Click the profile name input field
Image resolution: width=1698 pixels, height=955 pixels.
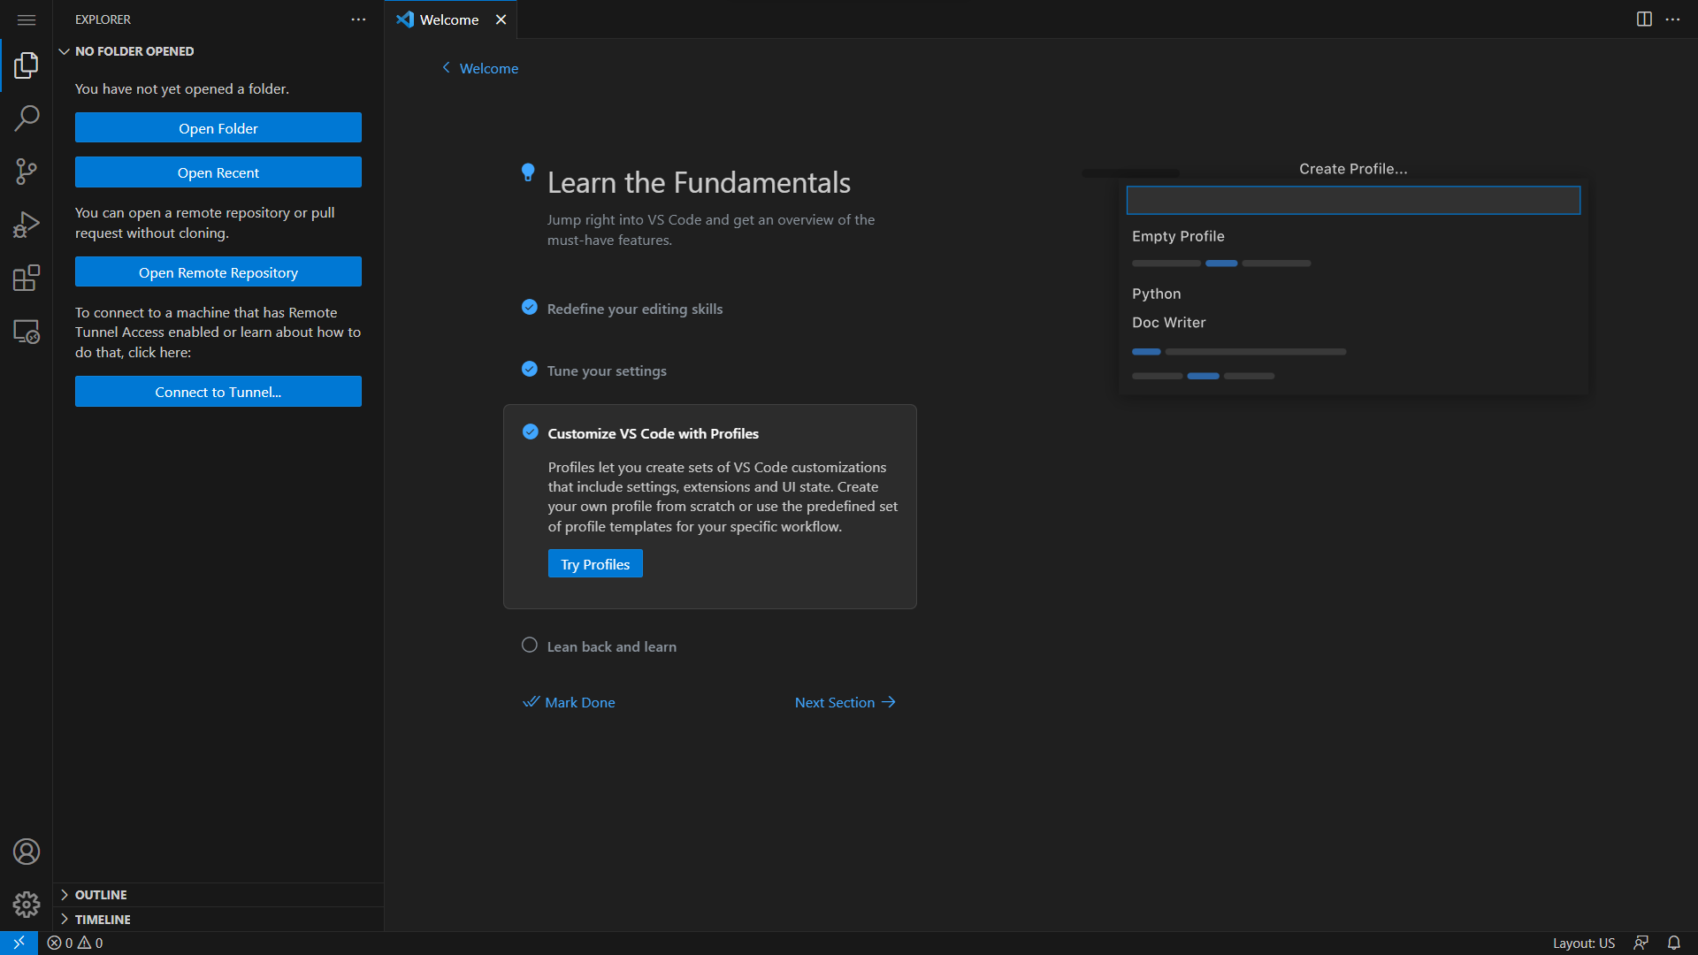click(x=1352, y=200)
